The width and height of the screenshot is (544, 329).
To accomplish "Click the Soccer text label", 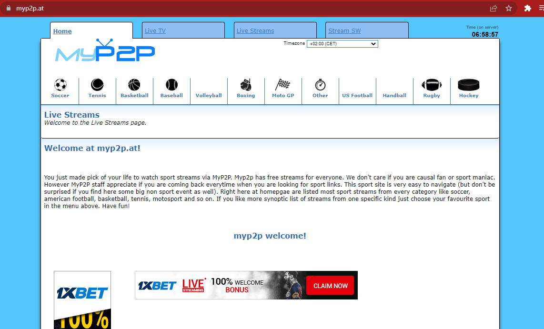I will point(60,95).
